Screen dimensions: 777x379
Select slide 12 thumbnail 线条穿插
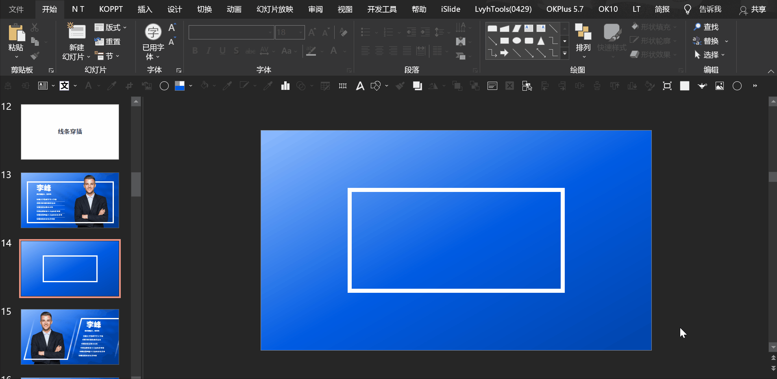pos(70,132)
